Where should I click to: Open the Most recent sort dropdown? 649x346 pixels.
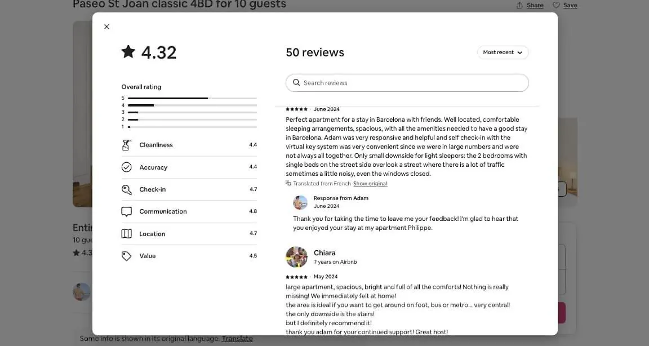click(x=503, y=52)
